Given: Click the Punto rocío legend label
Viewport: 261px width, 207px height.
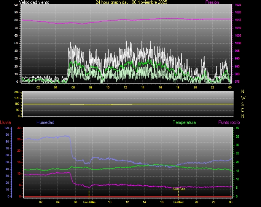Looking at the screenshot, I should pos(229,122).
